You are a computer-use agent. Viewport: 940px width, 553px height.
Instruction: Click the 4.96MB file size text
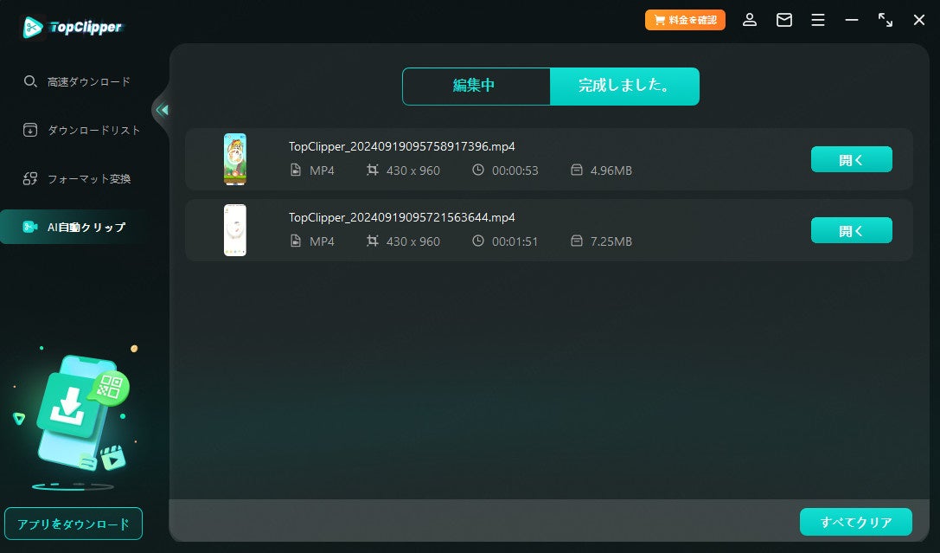[x=611, y=170]
